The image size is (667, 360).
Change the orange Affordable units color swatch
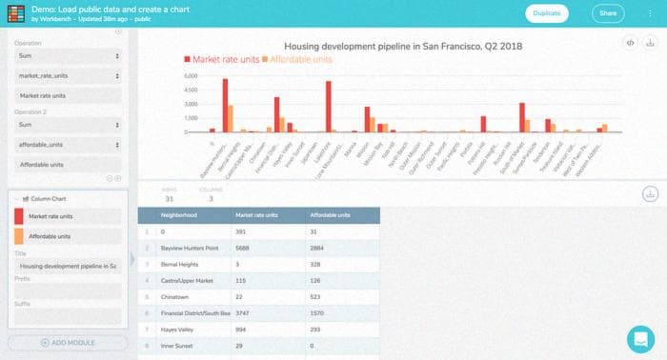coord(19,236)
